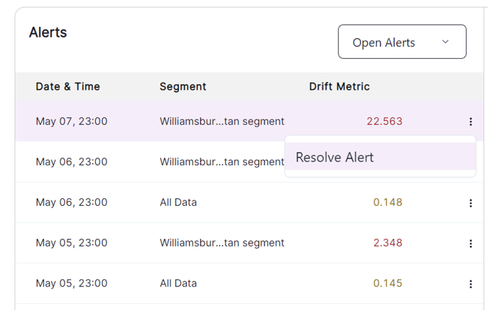Click the Alerts panel heading

(48, 32)
